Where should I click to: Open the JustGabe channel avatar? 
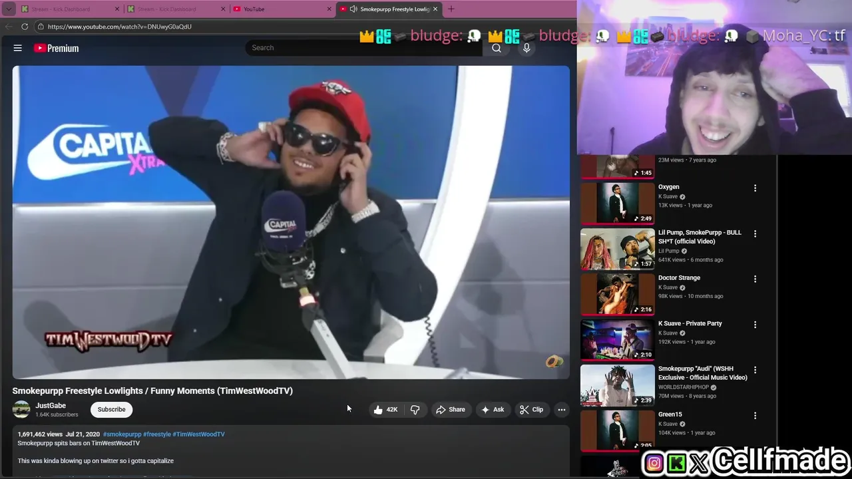point(21,410)
